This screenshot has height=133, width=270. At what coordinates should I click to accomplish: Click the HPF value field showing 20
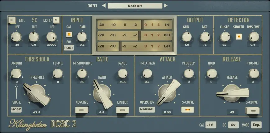click(17, 45)
